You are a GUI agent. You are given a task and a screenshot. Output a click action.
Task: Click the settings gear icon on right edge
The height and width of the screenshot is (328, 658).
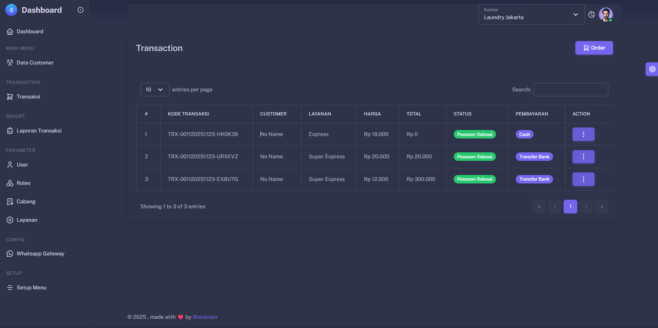(x=652, y=69)
